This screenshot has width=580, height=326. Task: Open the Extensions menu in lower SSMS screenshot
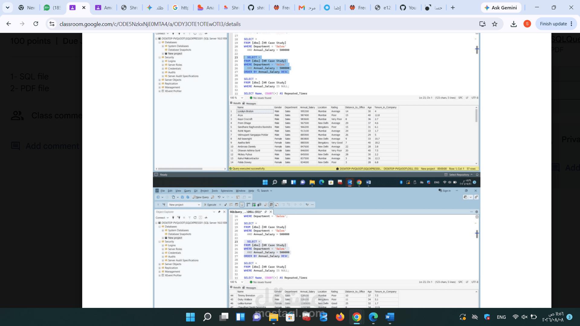click(227, 191)
